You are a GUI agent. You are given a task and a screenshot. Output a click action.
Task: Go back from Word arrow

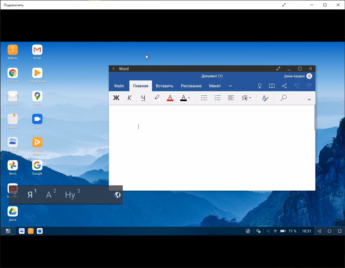113,69
